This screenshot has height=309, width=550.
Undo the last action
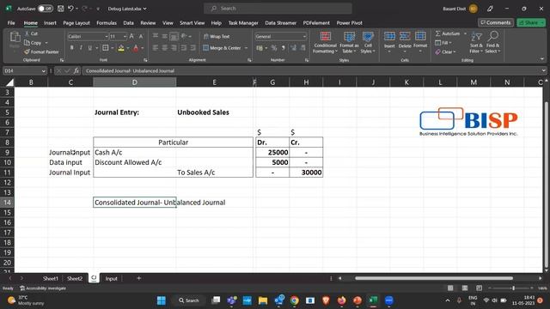point(70,9)
